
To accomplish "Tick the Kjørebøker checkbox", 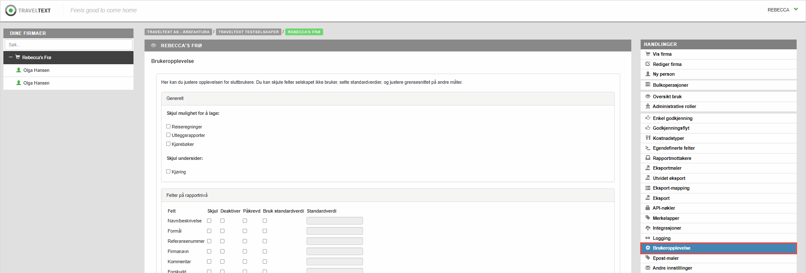I will click(168, 144).
